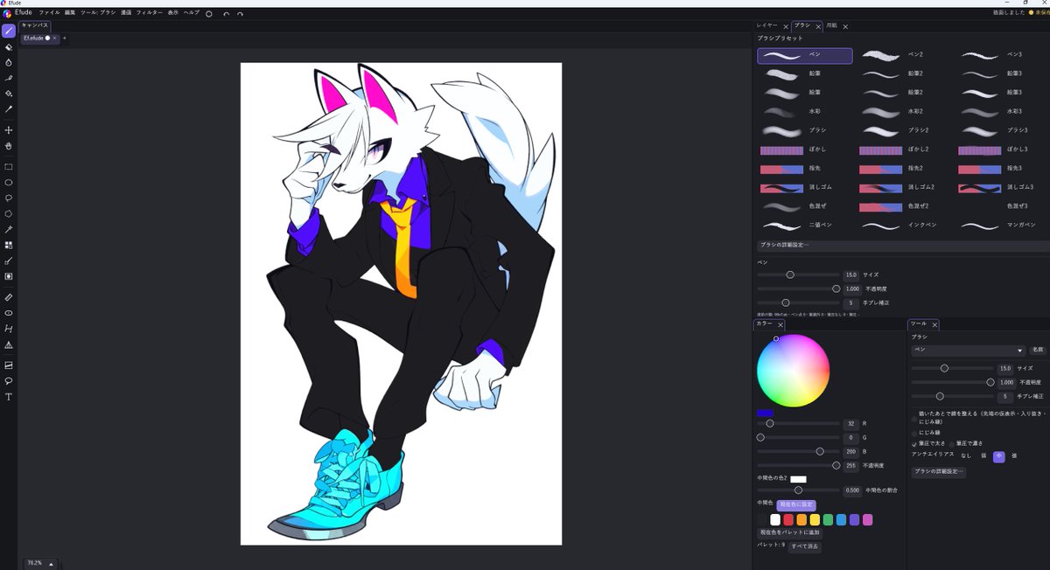Select the elliptical selection tool
1050x570 pixels.
coord(9,183)
